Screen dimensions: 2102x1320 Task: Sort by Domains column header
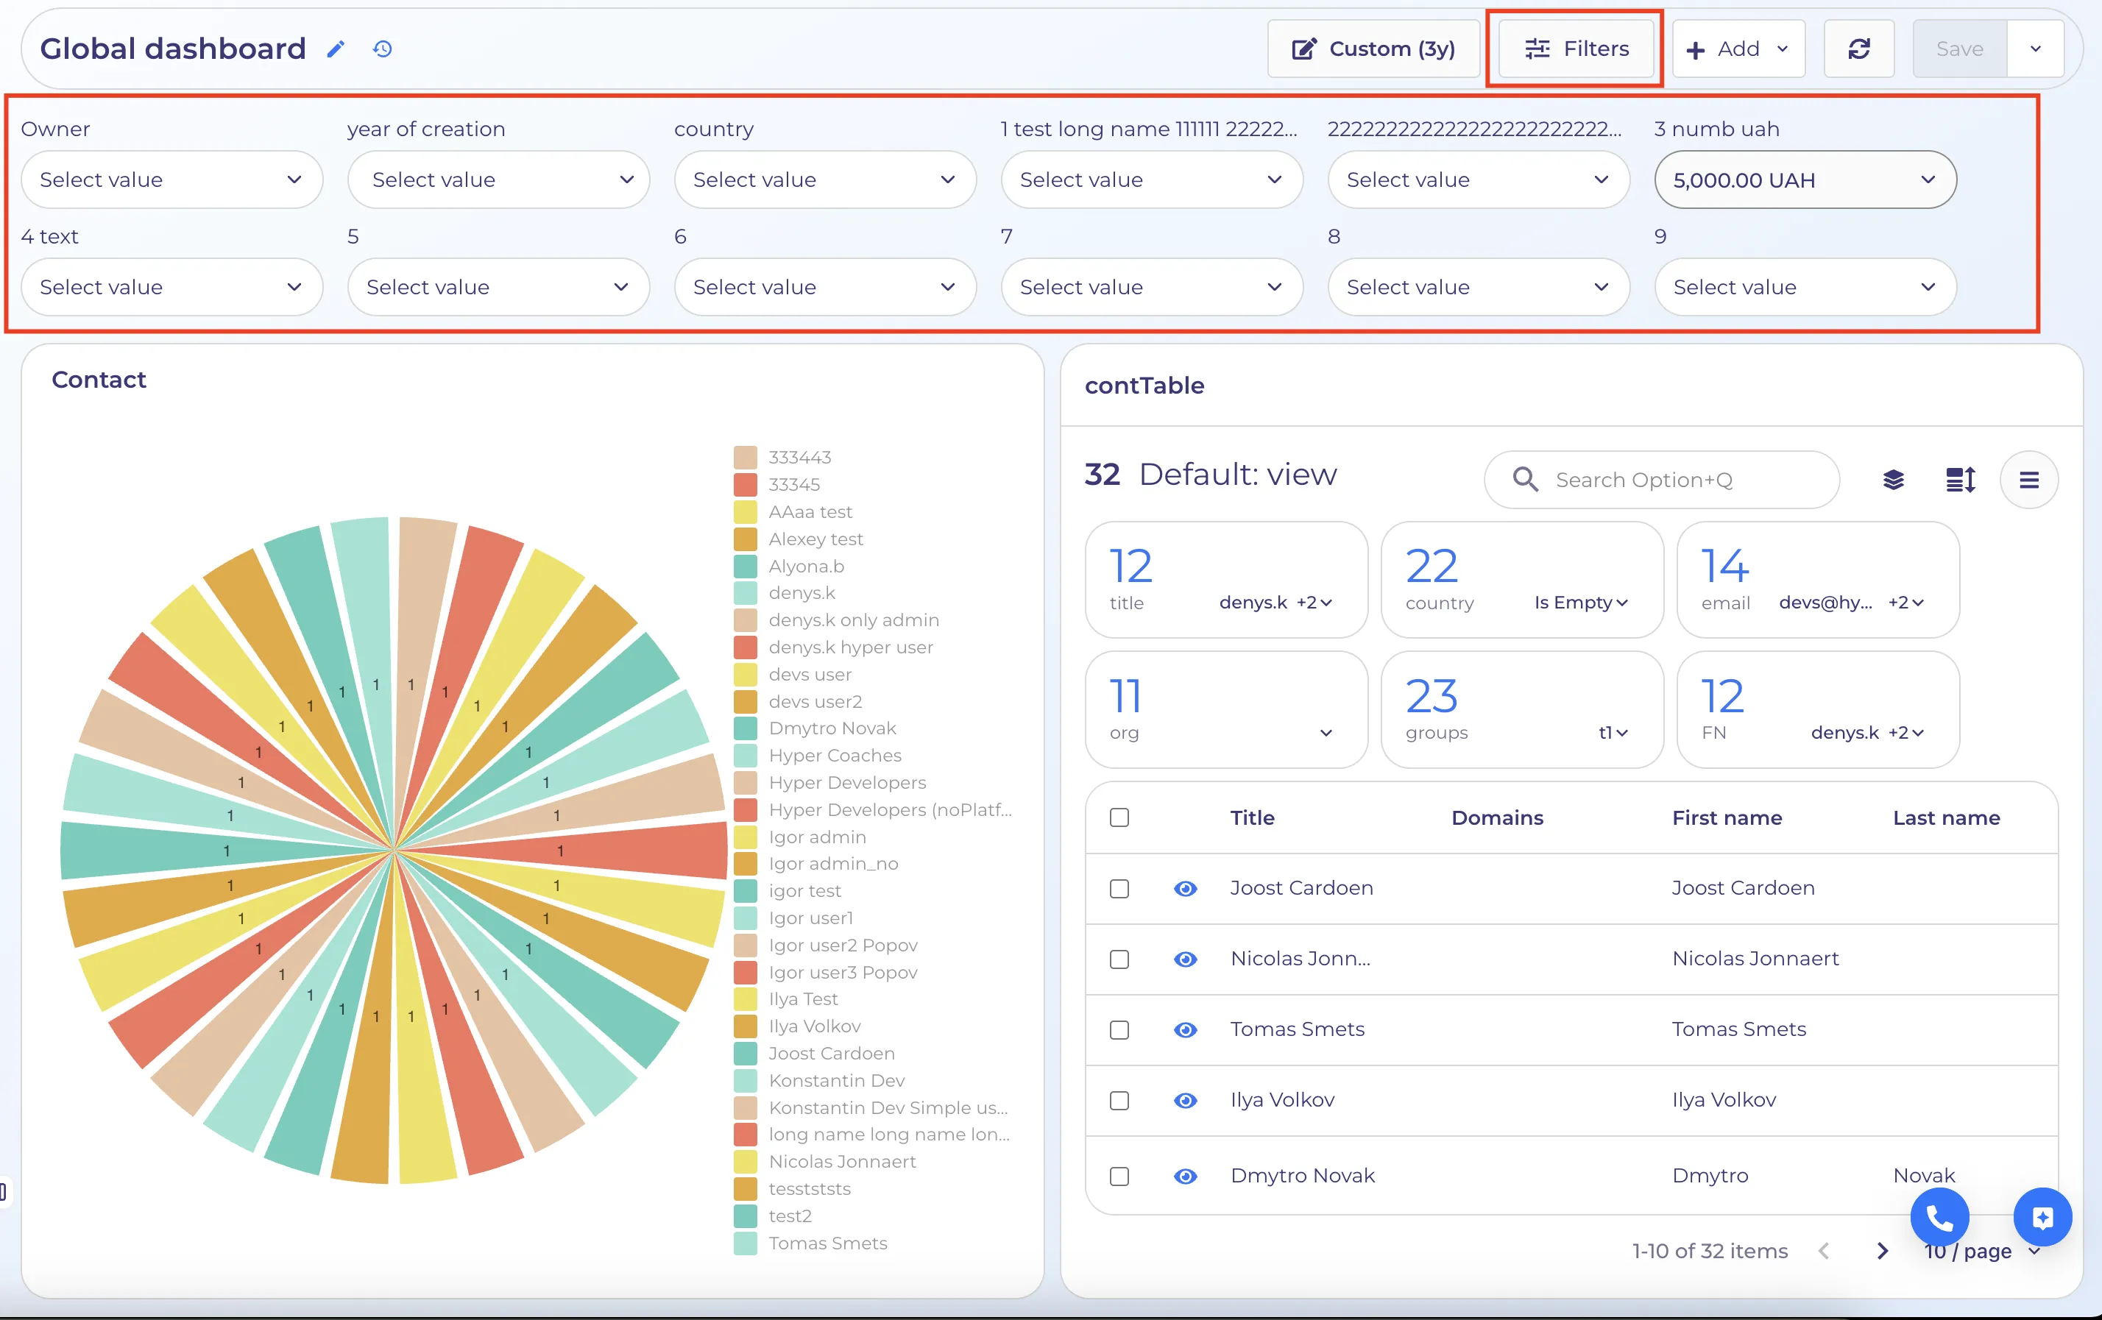(x=1496, y=817)
